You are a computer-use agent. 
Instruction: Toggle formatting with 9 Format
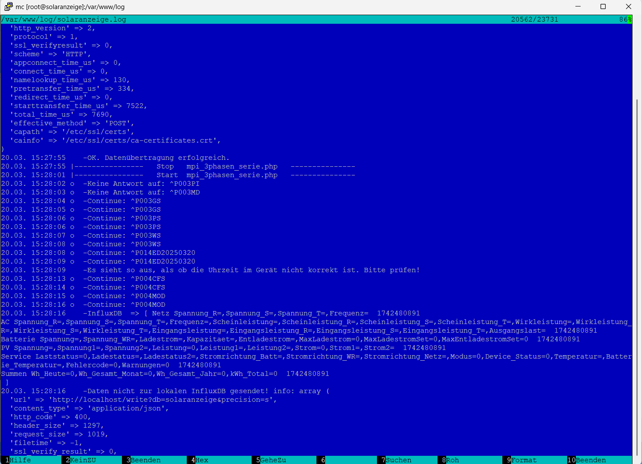pyautogui.click(x=524, y=460)
